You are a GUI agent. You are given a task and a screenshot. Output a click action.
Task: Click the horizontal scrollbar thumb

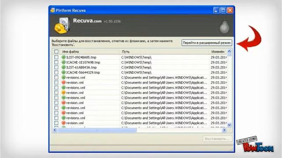[97, 130]
